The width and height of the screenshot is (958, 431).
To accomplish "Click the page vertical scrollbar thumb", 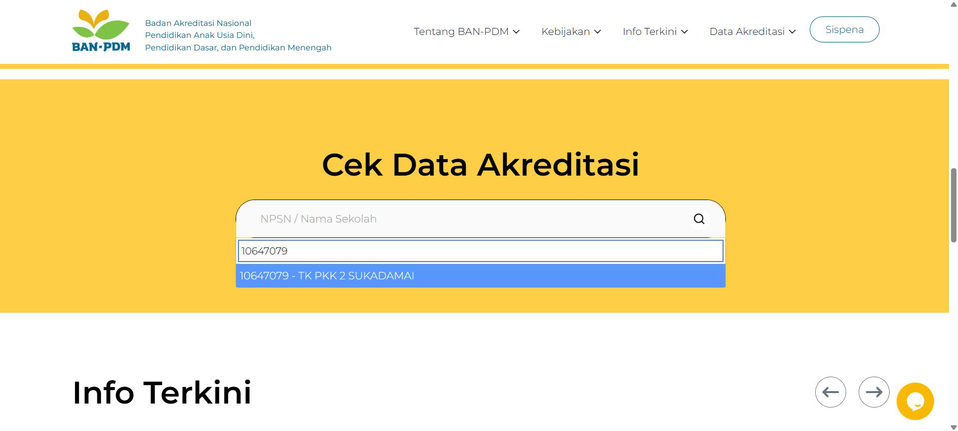I will pyautogui.click(x=953, y=205).
